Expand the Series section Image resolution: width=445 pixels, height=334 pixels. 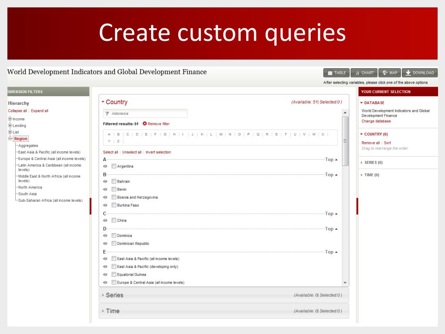(103, 295)
